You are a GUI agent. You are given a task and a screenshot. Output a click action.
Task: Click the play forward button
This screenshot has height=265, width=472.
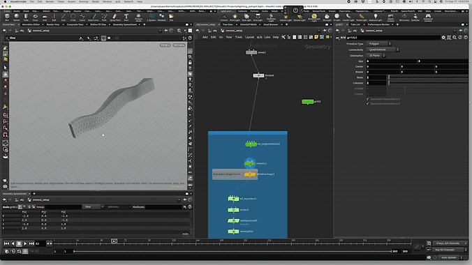pos(25,243)
